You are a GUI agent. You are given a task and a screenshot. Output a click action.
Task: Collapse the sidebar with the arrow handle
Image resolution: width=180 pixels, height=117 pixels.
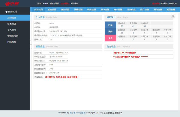[x=31, y=44]
